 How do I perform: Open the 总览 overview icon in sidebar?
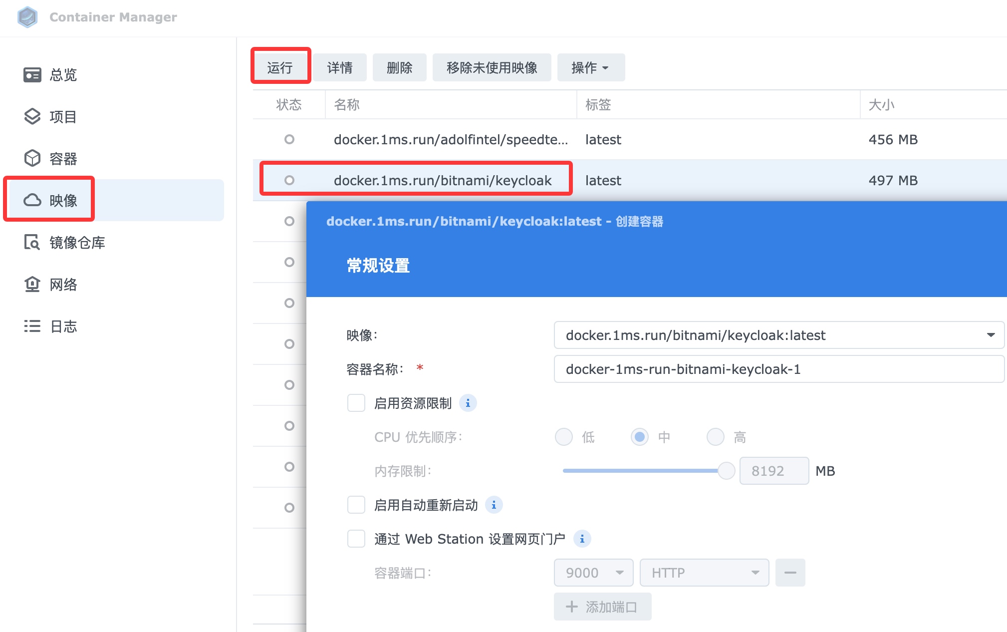(x=32, y=75)
